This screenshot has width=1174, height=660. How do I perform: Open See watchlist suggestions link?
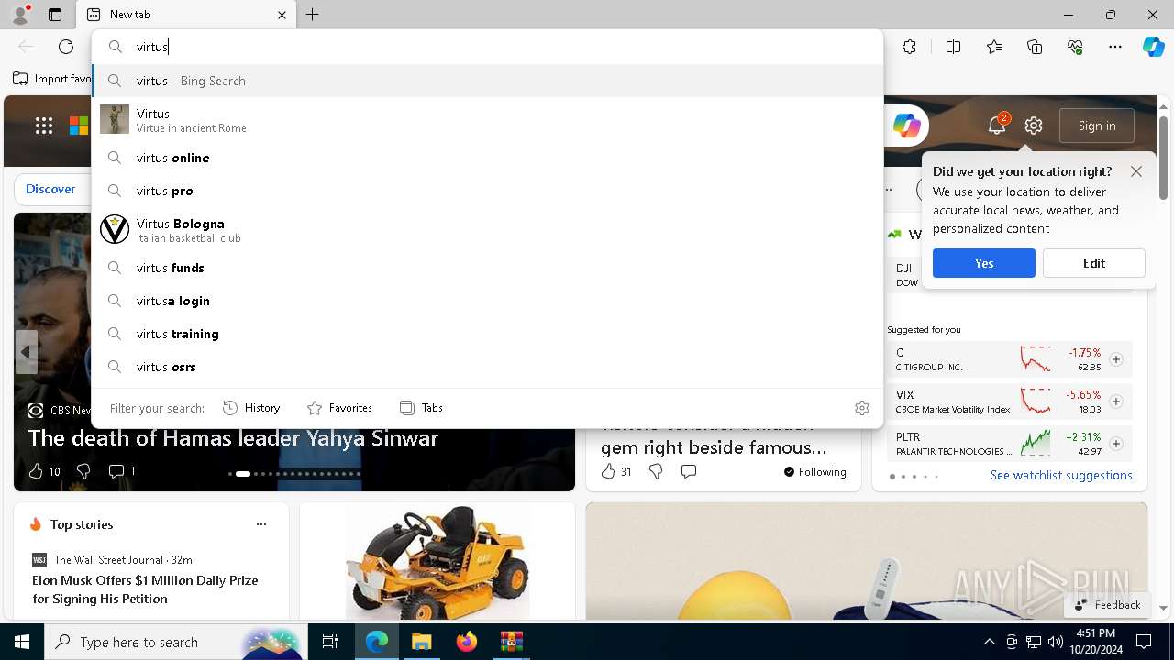(x=1061, y=475)
